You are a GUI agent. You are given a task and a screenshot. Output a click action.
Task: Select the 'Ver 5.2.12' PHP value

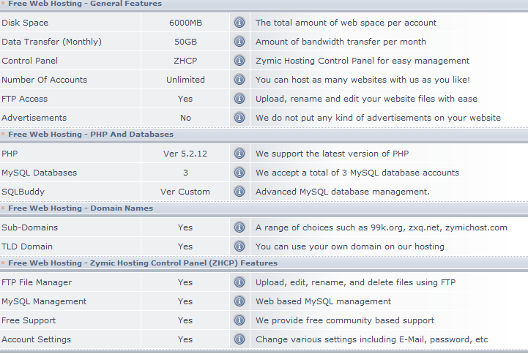185,154
